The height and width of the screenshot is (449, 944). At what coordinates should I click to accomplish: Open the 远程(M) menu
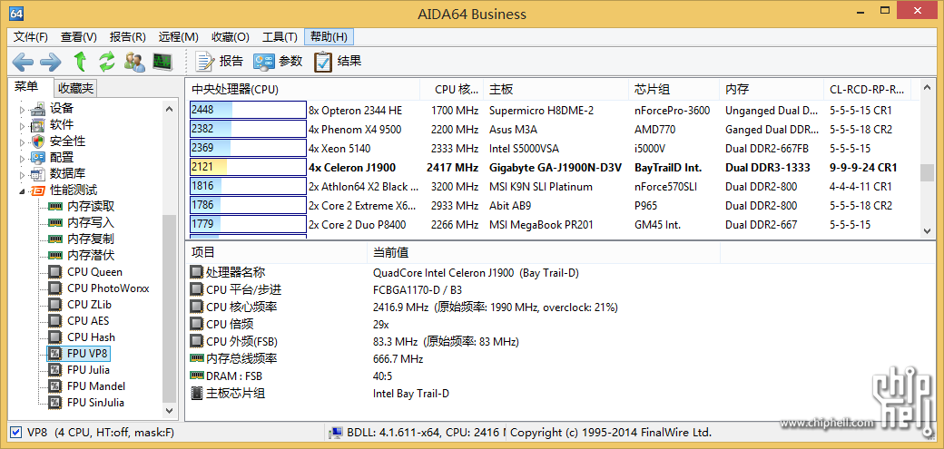click(178, 36)
